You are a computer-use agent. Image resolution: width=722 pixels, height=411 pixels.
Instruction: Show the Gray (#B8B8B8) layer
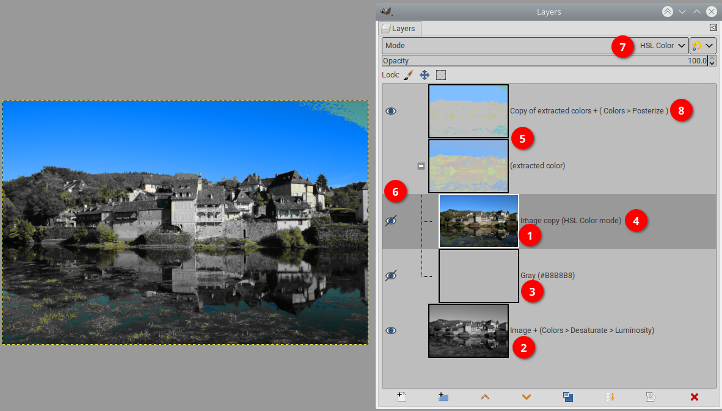click(x=391, y=276)
